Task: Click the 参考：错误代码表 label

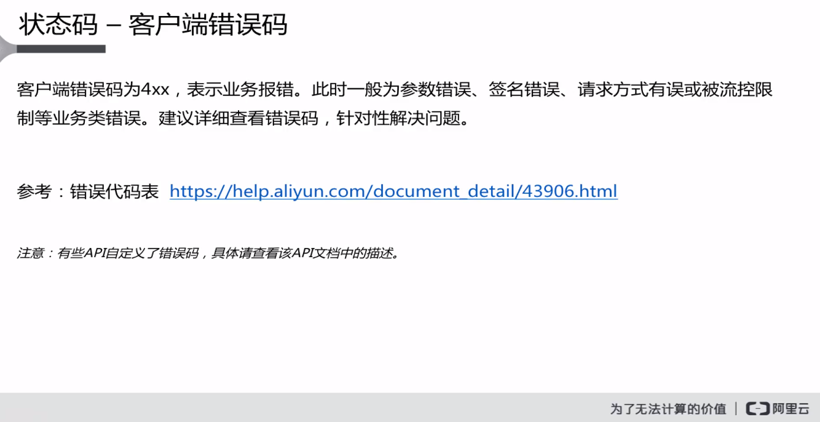Action: (88, 191)
